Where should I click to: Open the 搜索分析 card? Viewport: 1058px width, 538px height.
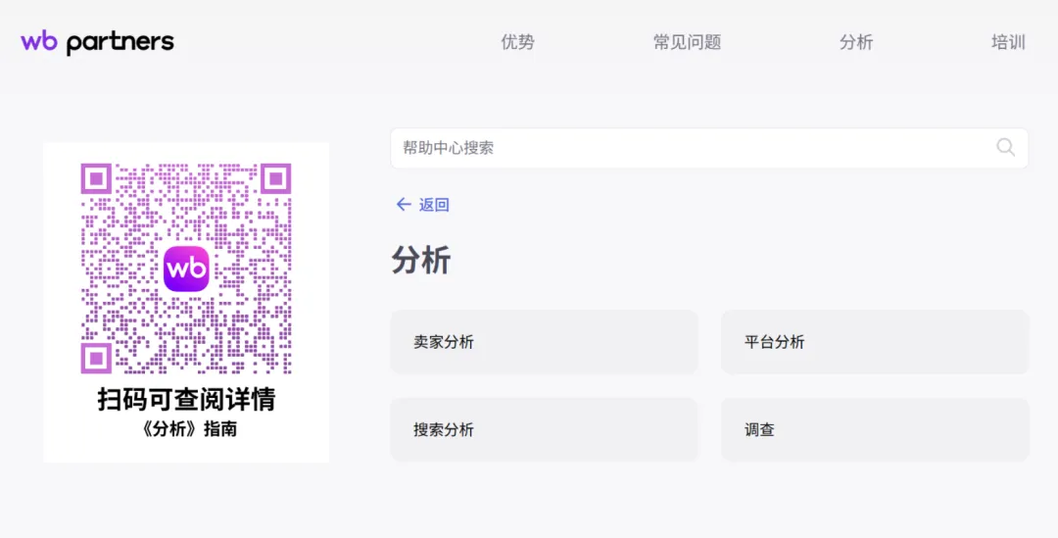coord(544,429)
